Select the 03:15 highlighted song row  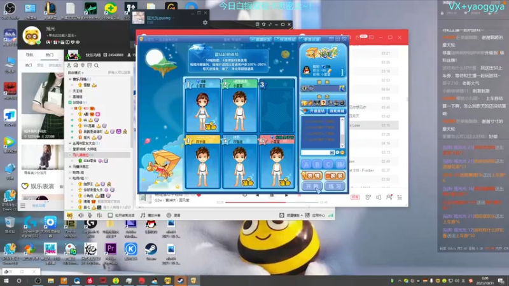click(373, 125)
